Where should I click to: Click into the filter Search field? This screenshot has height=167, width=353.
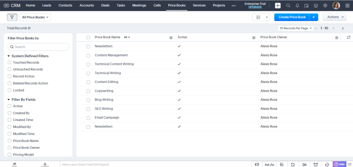pyautogui.click(x=39, y=47)
